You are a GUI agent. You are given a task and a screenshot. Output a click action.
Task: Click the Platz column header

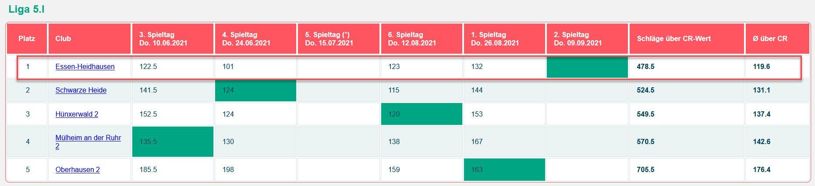(x=27, y=39)
